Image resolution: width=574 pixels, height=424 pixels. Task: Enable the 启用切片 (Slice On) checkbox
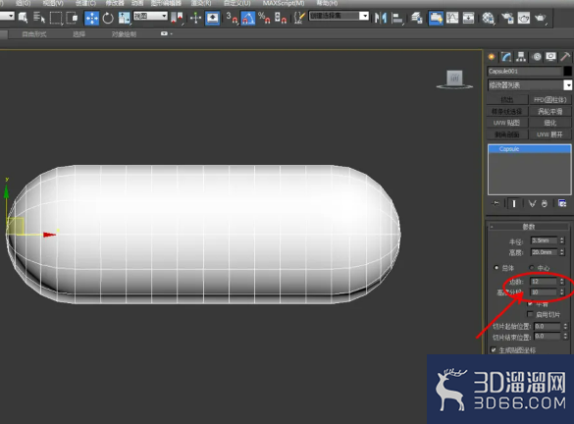[530, 314]
